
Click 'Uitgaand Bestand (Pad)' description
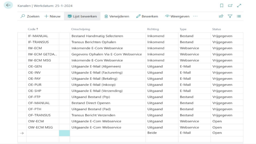91,109
